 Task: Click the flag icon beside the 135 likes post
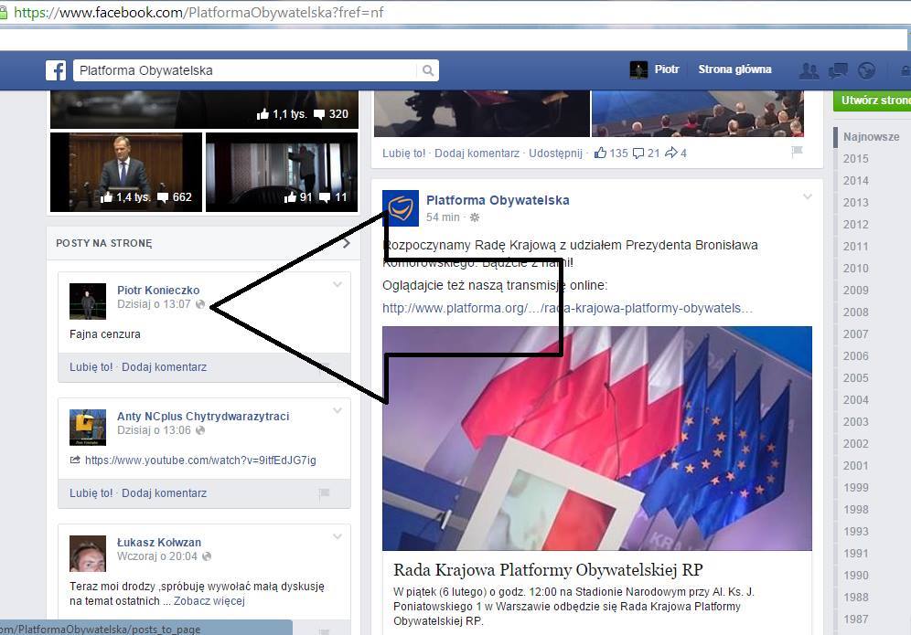click(797, 153)
